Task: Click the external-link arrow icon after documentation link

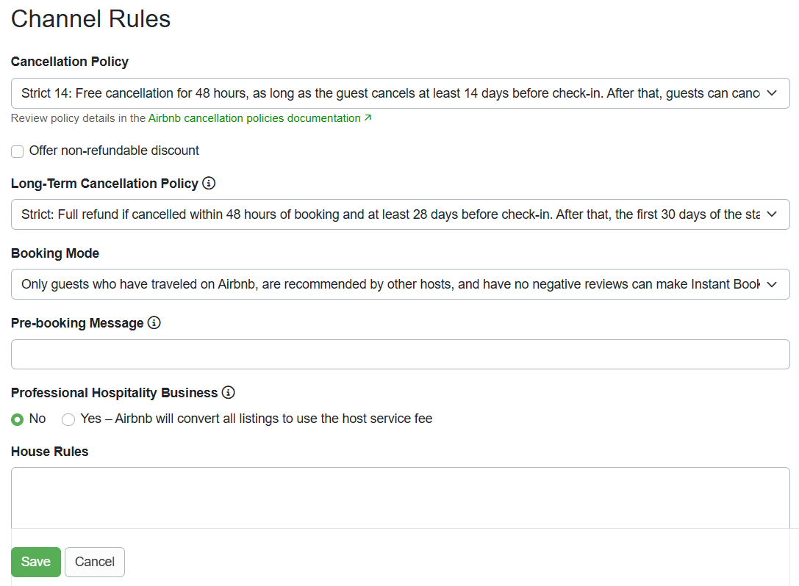Action: click(x=368, y=118)
